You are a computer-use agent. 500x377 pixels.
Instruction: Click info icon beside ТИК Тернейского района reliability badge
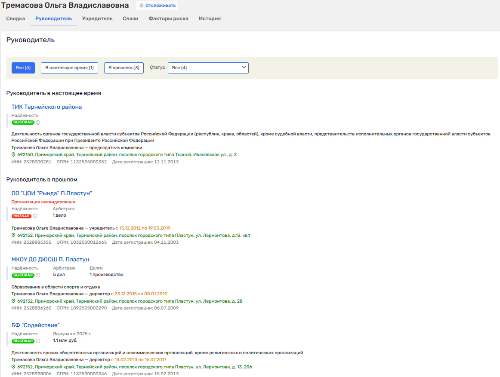[x=38, y=123]
